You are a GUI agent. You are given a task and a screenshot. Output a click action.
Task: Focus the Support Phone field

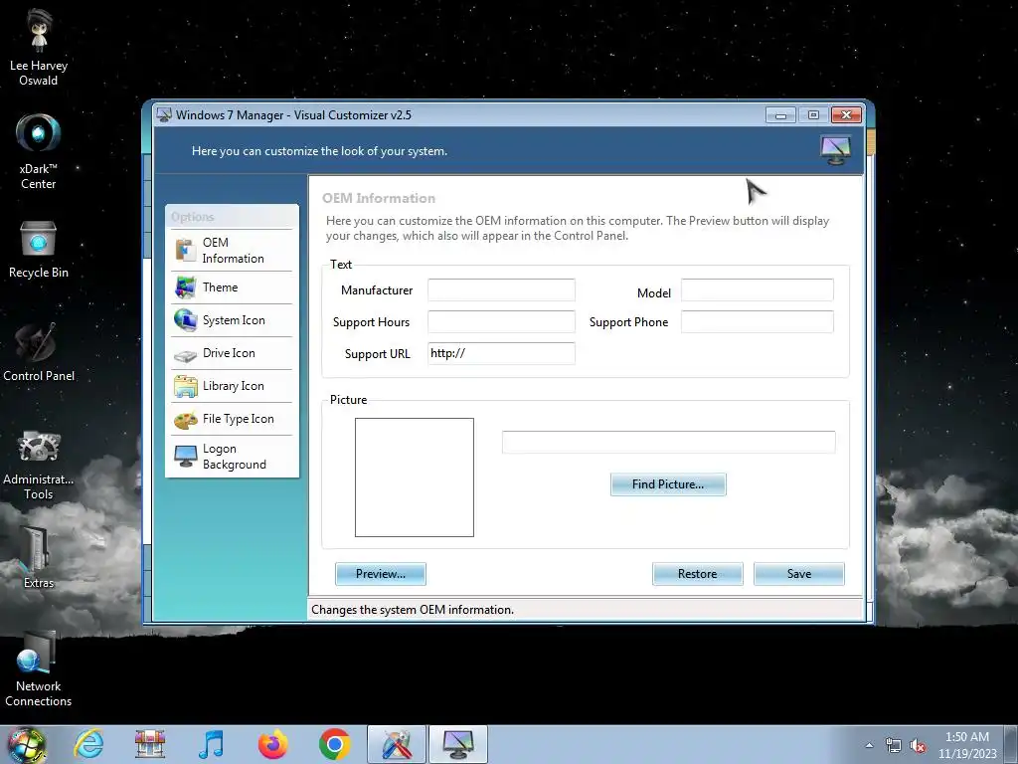(757, 321)
